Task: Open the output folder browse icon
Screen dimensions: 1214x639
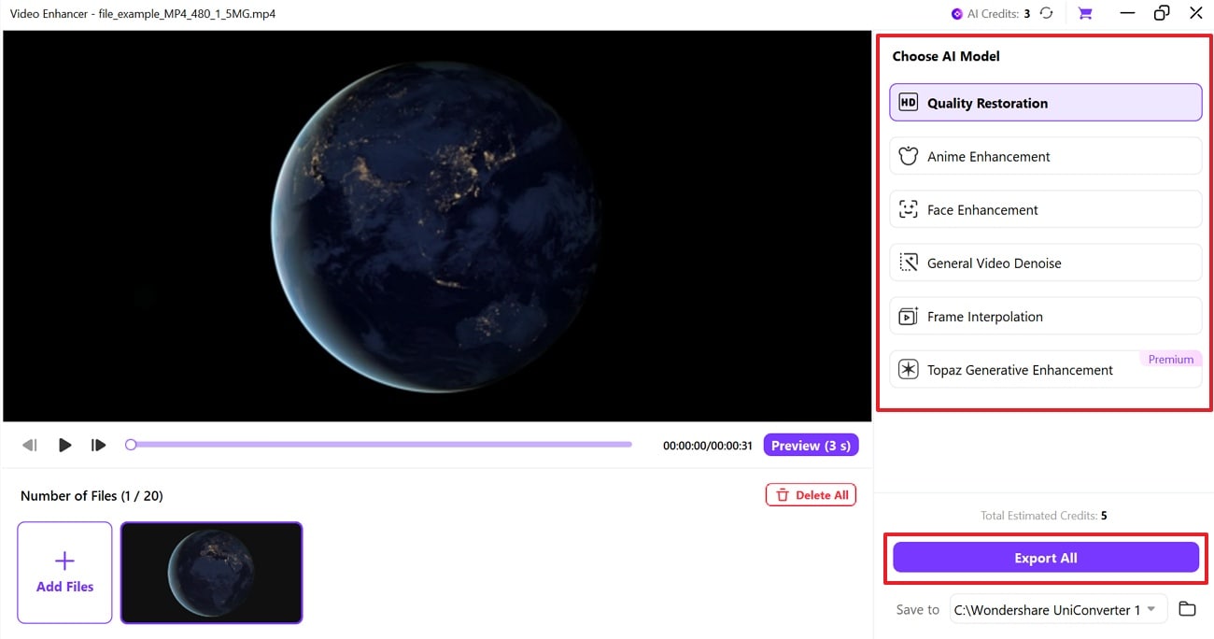Action: (1187, 608)
